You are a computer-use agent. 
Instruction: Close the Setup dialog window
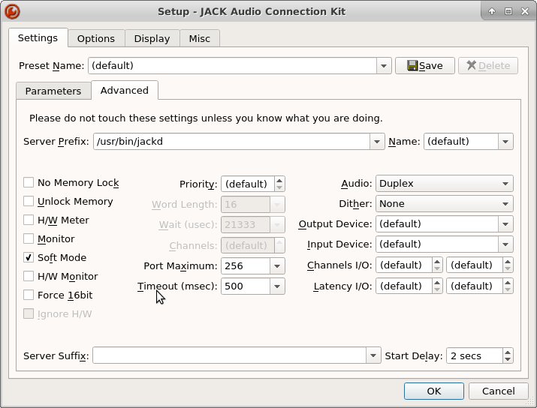[524, 11]
